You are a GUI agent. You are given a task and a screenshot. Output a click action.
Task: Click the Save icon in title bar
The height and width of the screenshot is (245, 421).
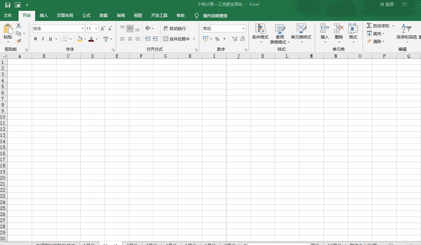click(7, 5)
